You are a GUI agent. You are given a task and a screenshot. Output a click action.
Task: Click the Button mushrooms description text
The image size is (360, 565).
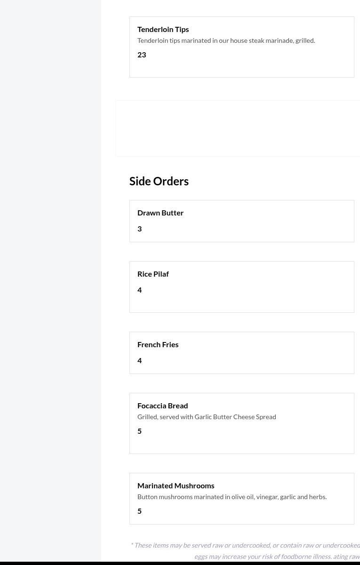pos(232,497)
